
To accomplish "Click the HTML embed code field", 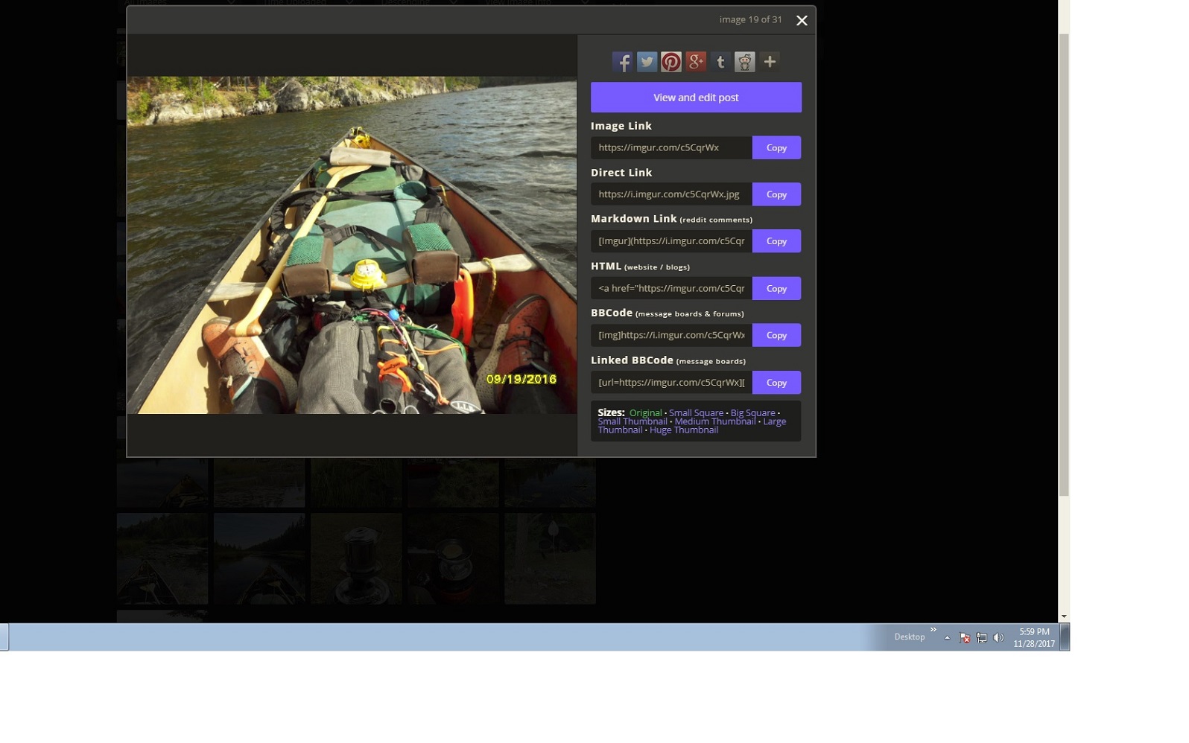I will click(x=671, y=288).
